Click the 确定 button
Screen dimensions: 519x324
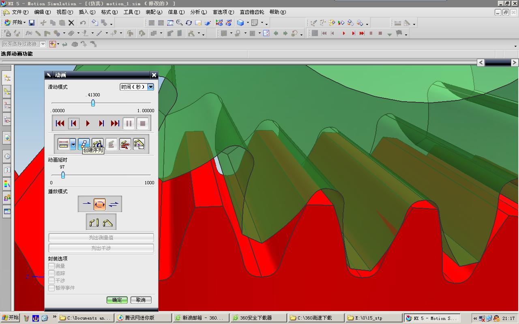117,300
